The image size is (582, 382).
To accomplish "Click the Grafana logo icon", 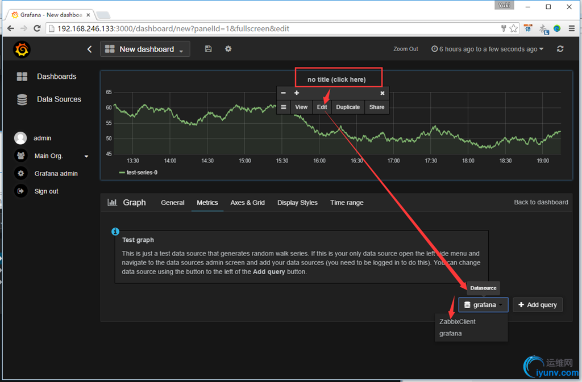I will point(22,49).
